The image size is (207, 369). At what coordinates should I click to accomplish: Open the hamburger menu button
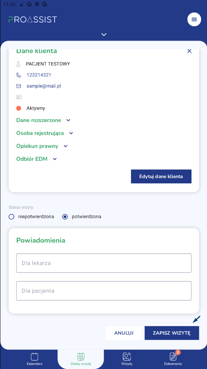(194, 19)
